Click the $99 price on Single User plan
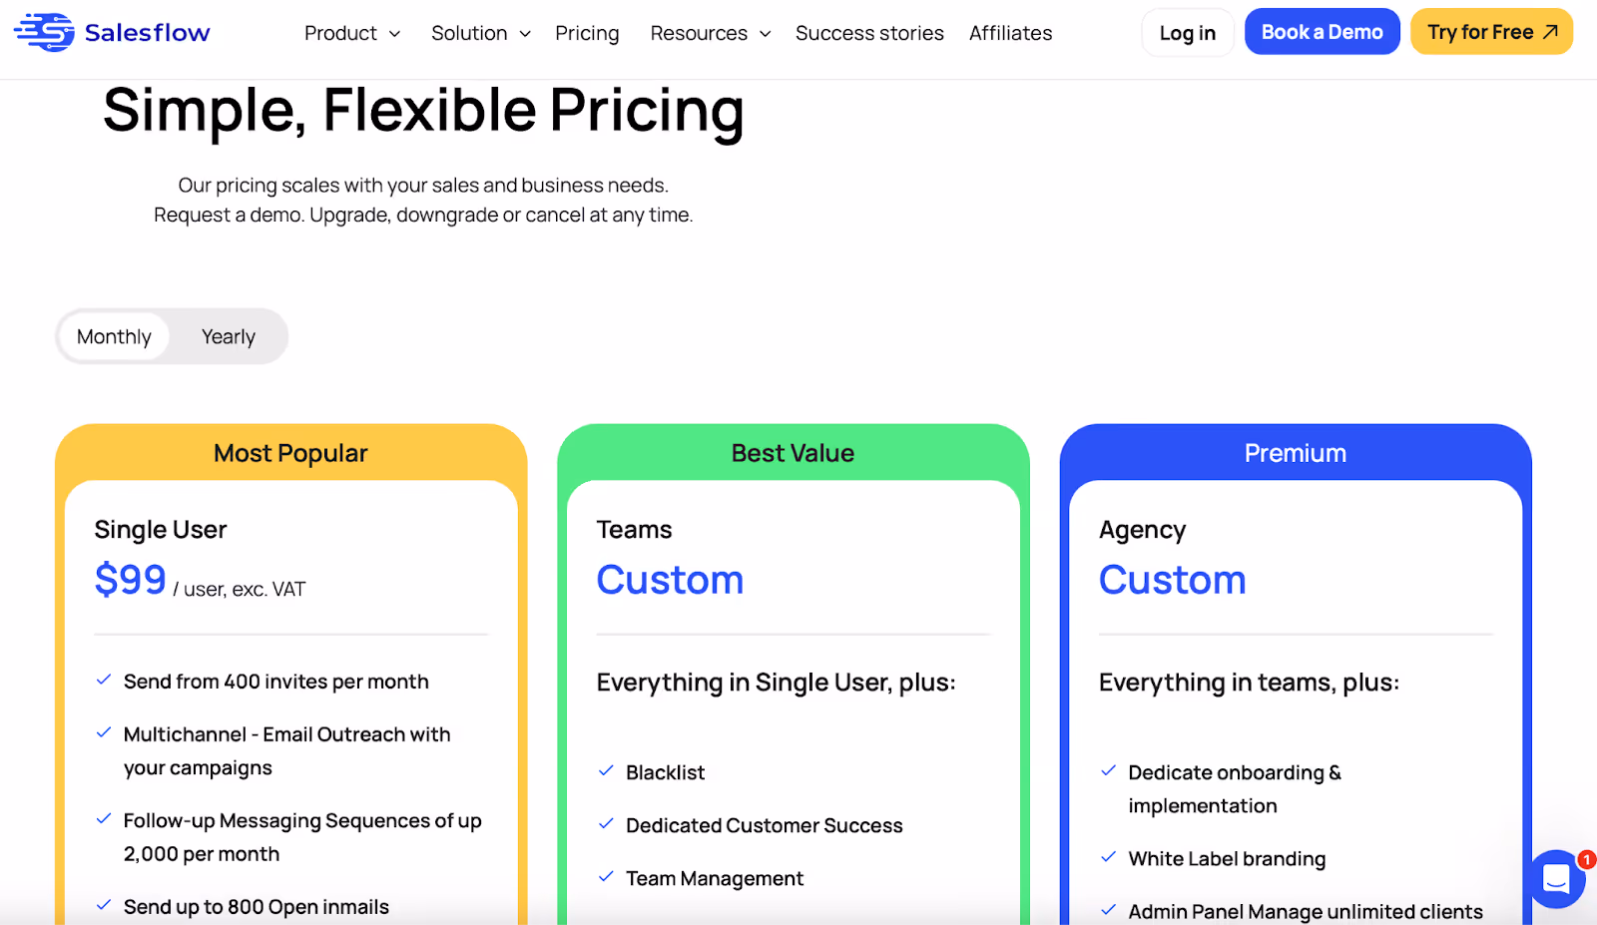 coord(130,580)
